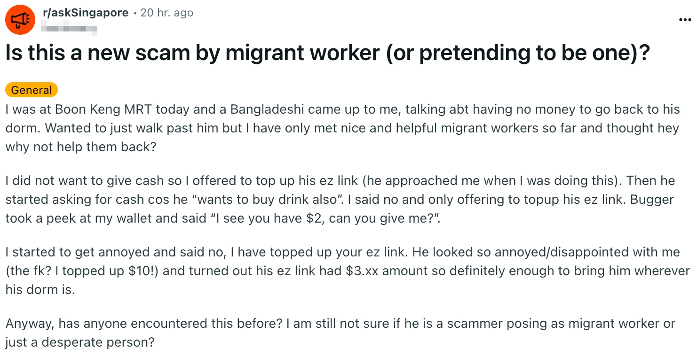Click the text "why not help them back?"

pyautogui.click(x=81, y=146)
